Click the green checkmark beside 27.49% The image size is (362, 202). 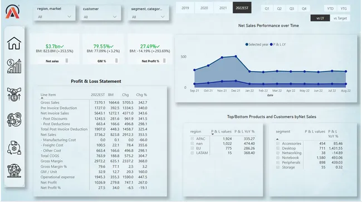pos(158,47)
